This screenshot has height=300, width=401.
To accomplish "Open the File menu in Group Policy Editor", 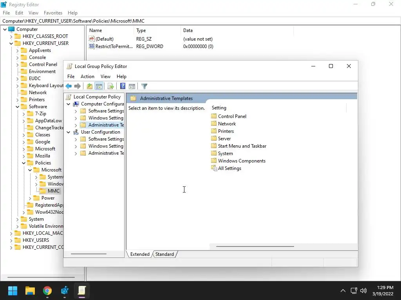I will 71,77.
